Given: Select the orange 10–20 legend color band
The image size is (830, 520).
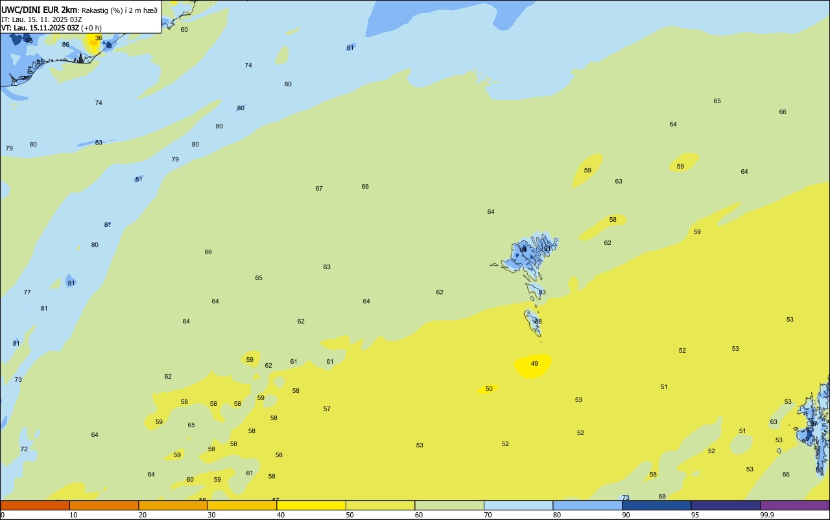Looking at the screenshot, I should [104, 505].
